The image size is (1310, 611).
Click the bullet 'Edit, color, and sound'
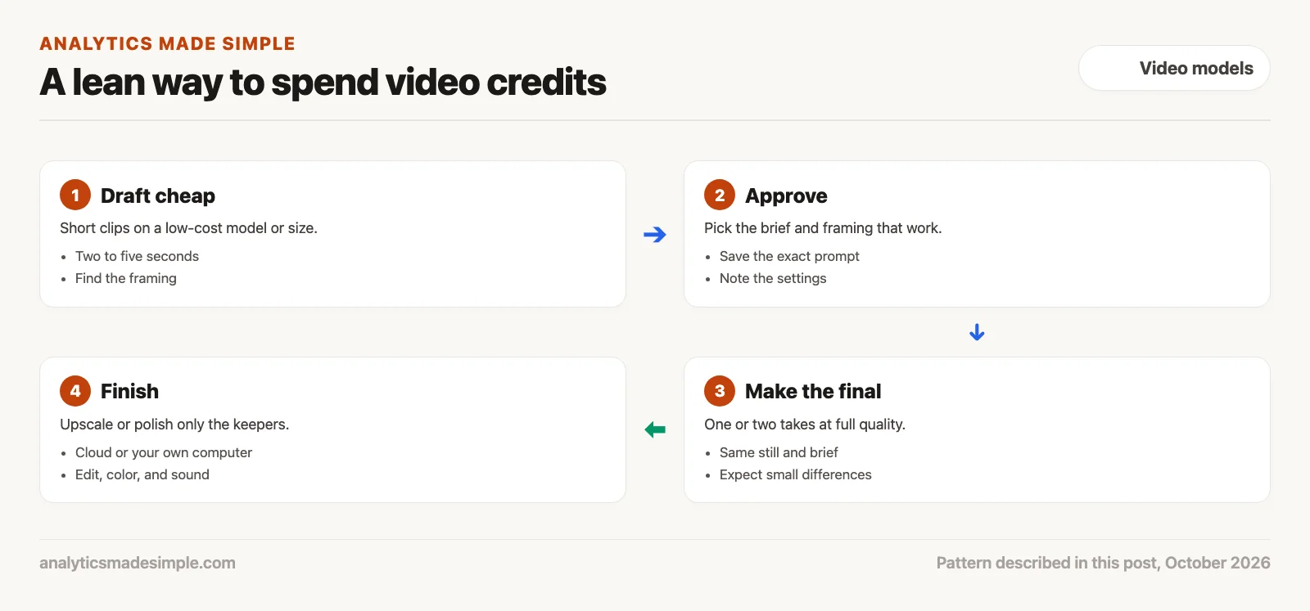coord(142,474)
